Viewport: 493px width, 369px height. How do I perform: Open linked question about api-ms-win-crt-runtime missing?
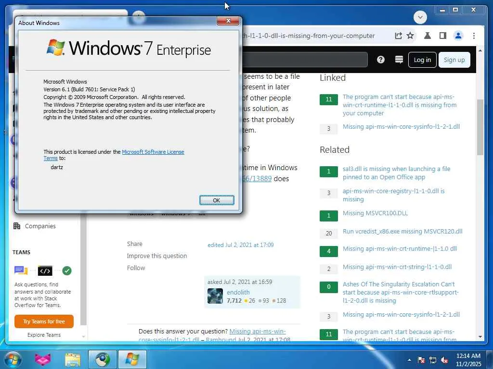tap(399, 105)
